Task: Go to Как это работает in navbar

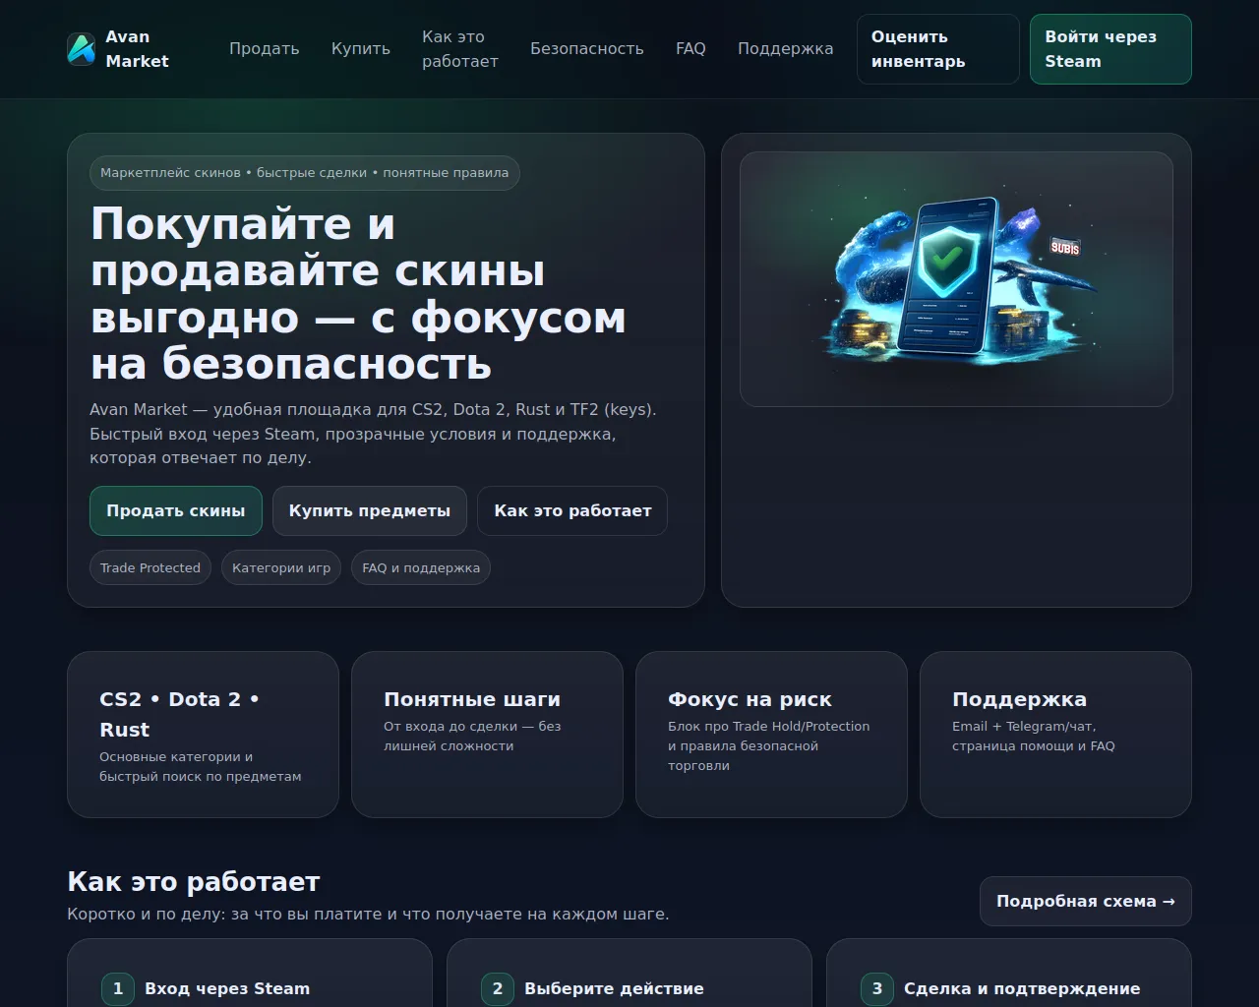Action: pyautogui.click(x=459, y=49)
